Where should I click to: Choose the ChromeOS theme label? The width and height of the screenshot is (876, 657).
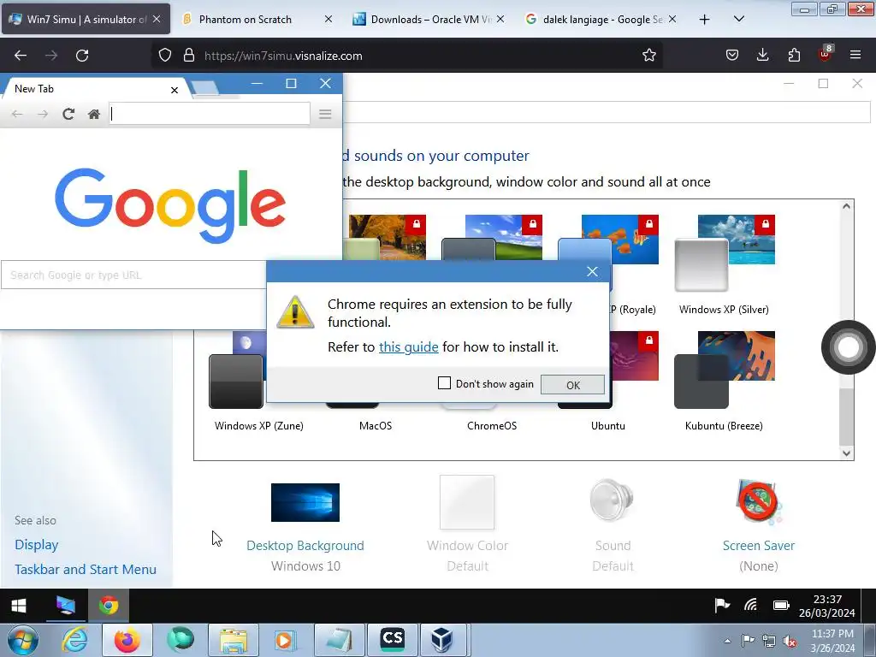click(492, 426)
